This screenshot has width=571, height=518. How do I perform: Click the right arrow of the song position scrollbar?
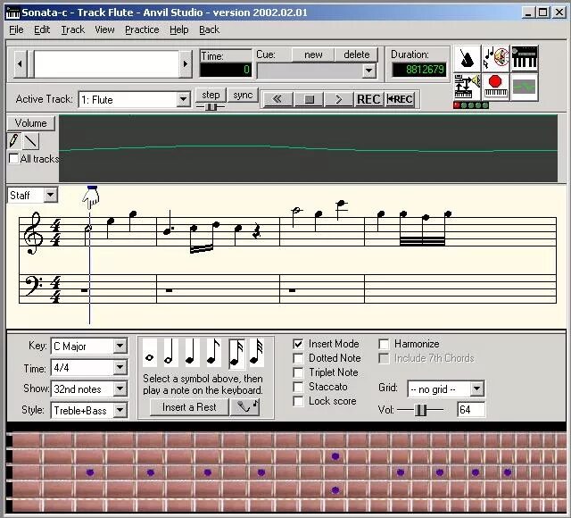(x=186, y=63)
